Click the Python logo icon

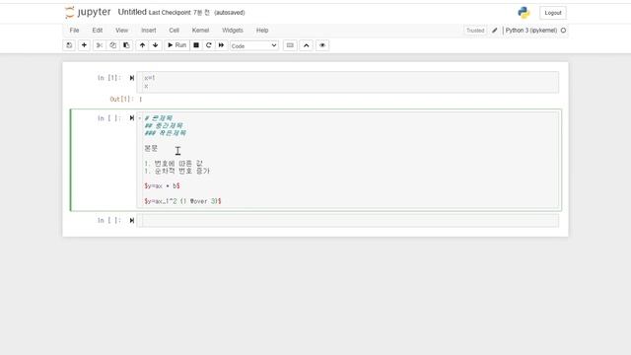[x=524, y=13]
